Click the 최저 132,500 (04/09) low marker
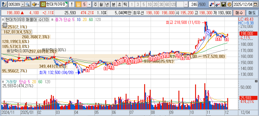 tap(56, 72)
